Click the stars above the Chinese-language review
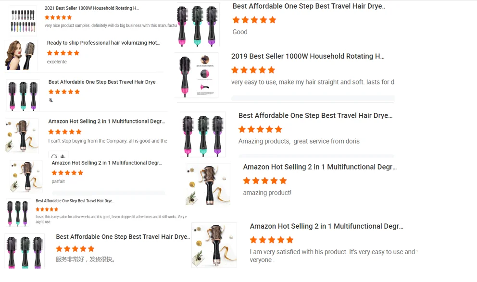The width and height of the screenshot is (477, 282). [75, 249]
